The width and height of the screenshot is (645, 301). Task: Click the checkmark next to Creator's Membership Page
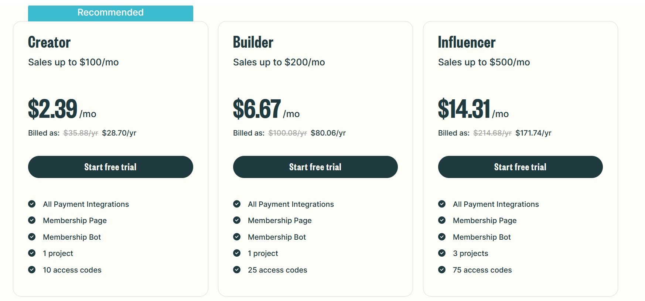point(32,220)
